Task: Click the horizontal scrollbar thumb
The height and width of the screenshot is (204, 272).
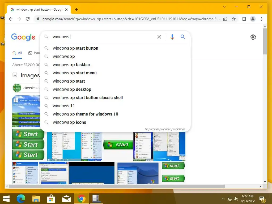Action: [117, 186]
